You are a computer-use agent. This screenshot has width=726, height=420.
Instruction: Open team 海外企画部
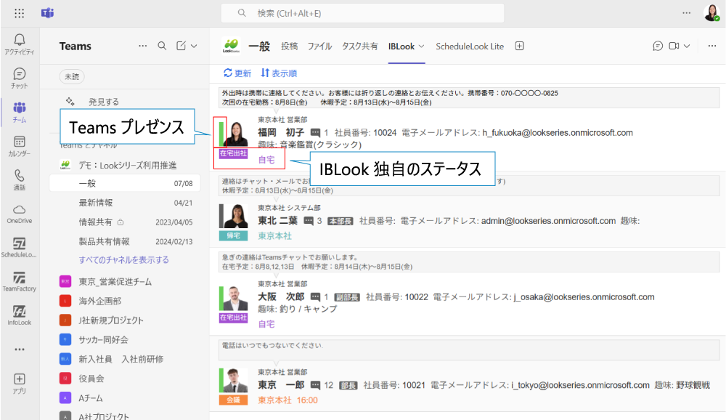(x=100, y=301)
